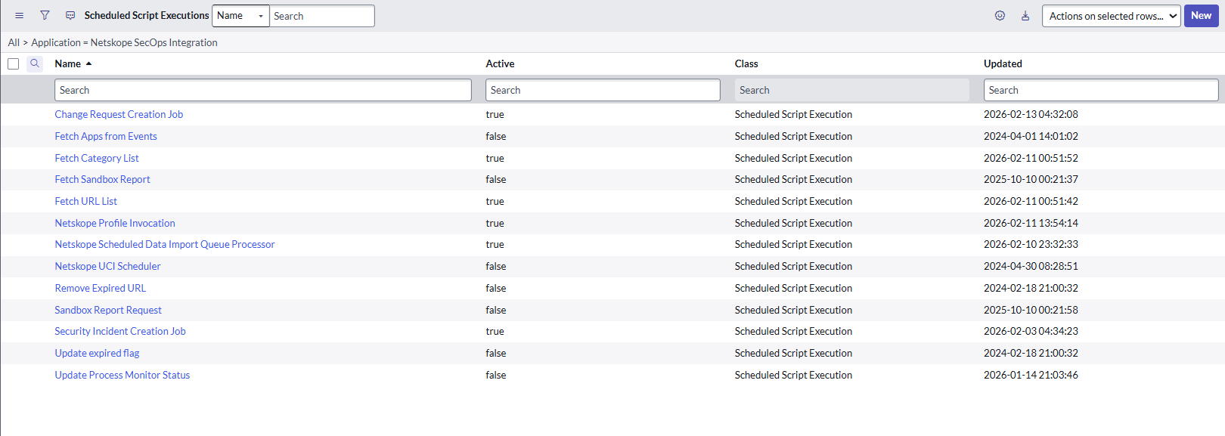This screenshot has height=436, width=1225.
Task: Click the Name column search box
Action: tap(263, 90)
